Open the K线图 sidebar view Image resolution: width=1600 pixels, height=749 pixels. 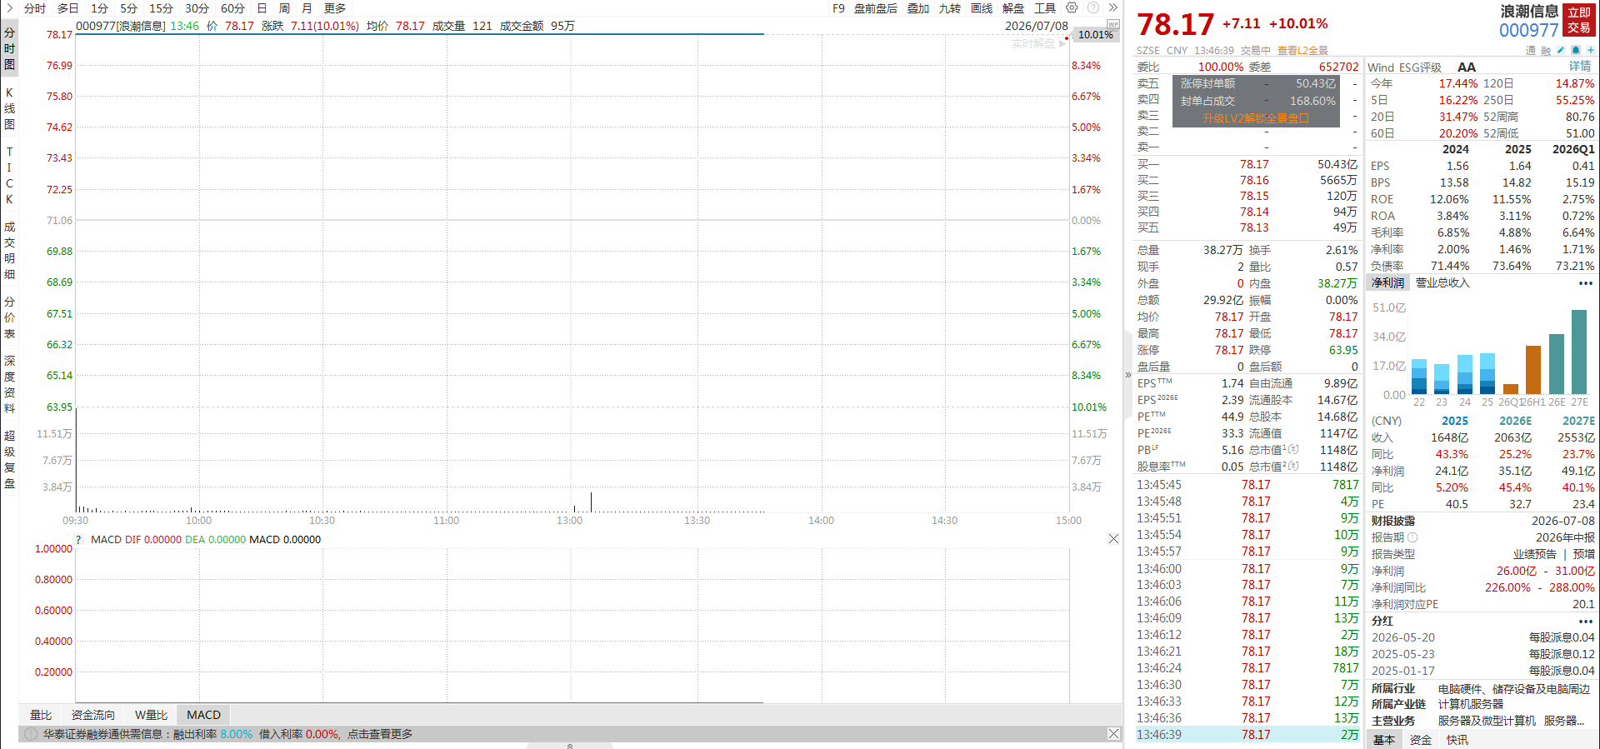click(x=9, y=108)
